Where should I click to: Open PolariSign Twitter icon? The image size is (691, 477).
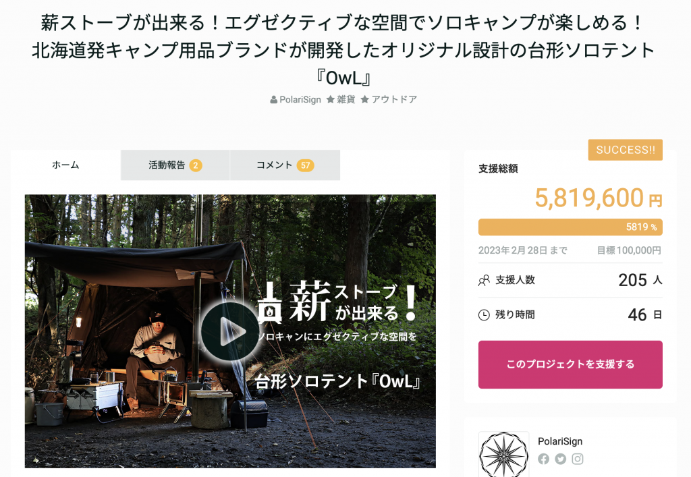[x=561, y=459]
